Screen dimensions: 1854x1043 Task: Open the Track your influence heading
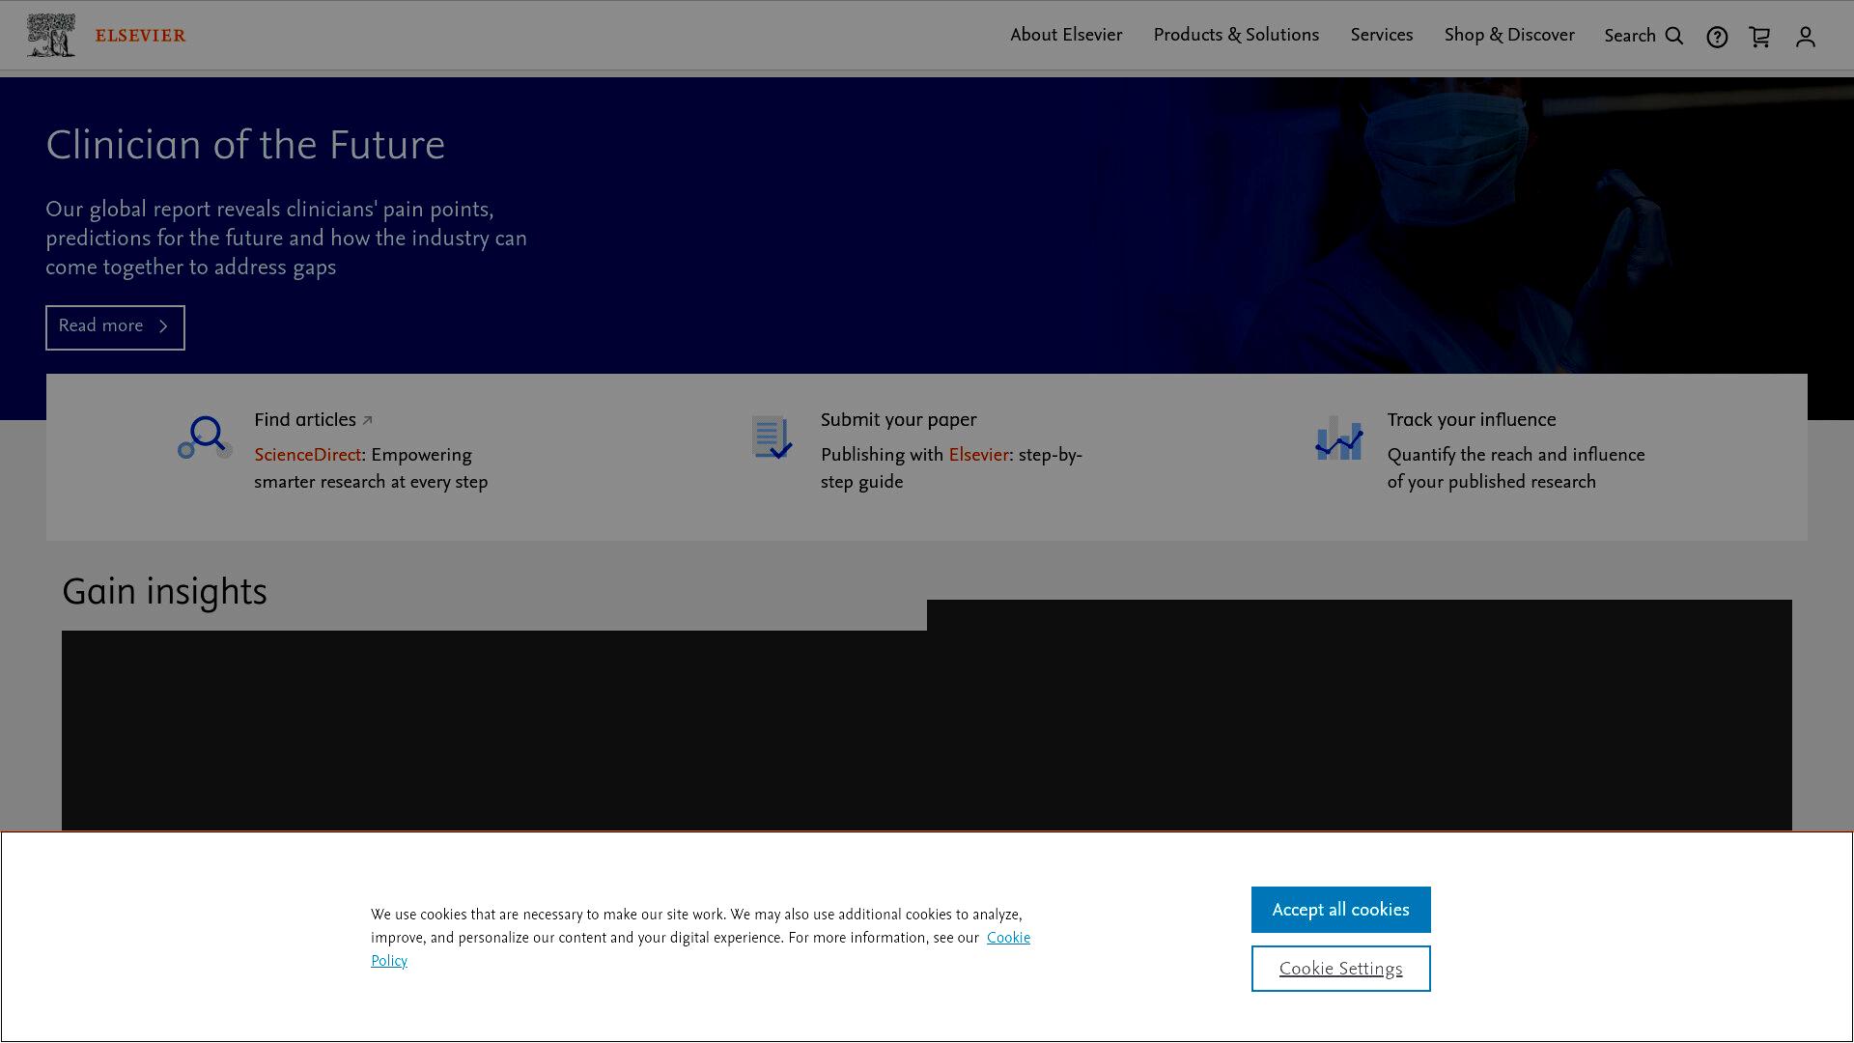1472,420
